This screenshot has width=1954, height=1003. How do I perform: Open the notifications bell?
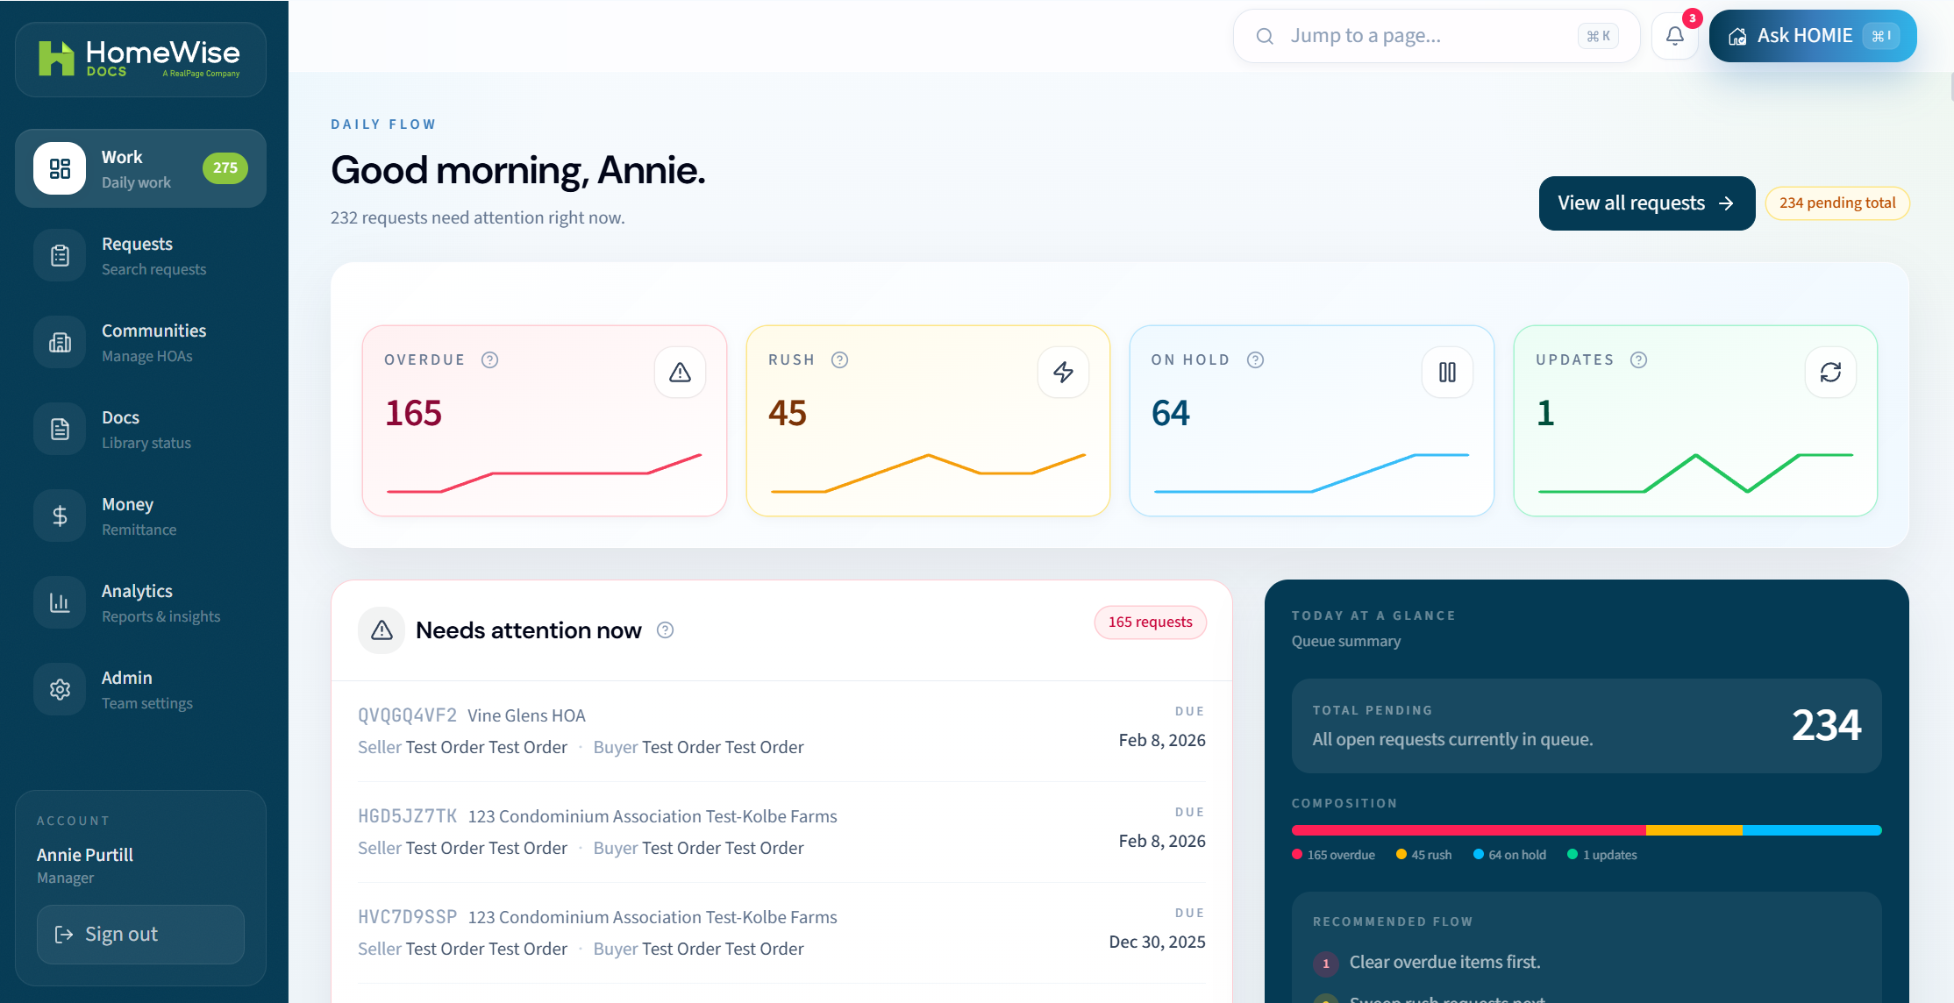click(1675, 36)
